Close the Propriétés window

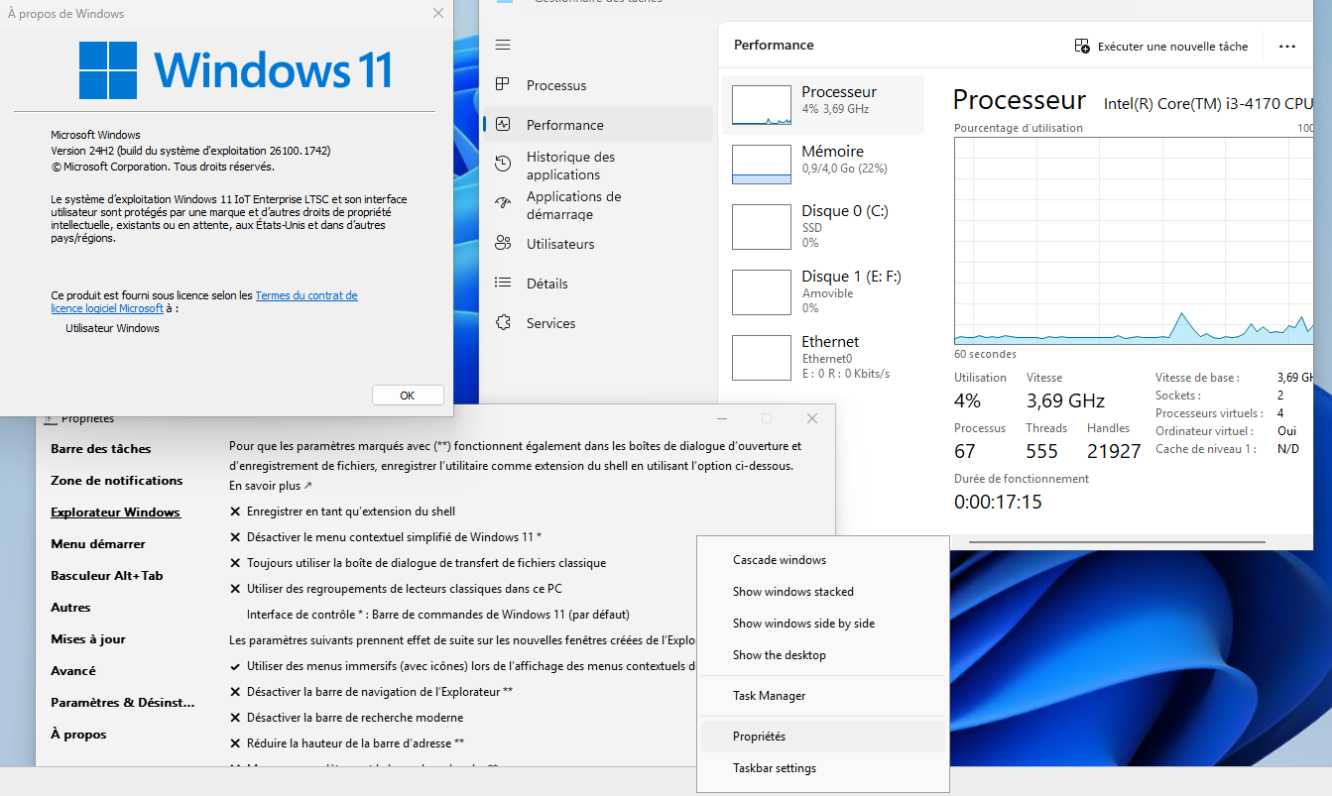(x=812, y=418)
